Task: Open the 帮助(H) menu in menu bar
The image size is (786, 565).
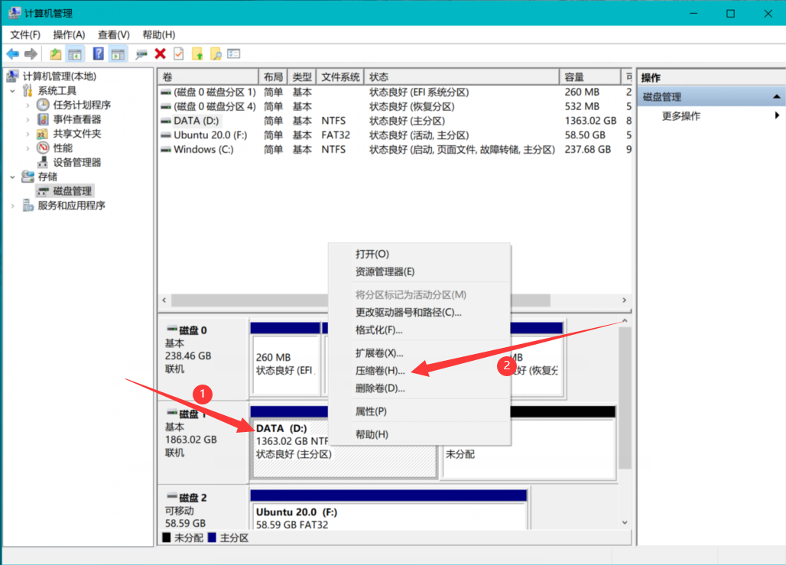Action: click(159, 34)
